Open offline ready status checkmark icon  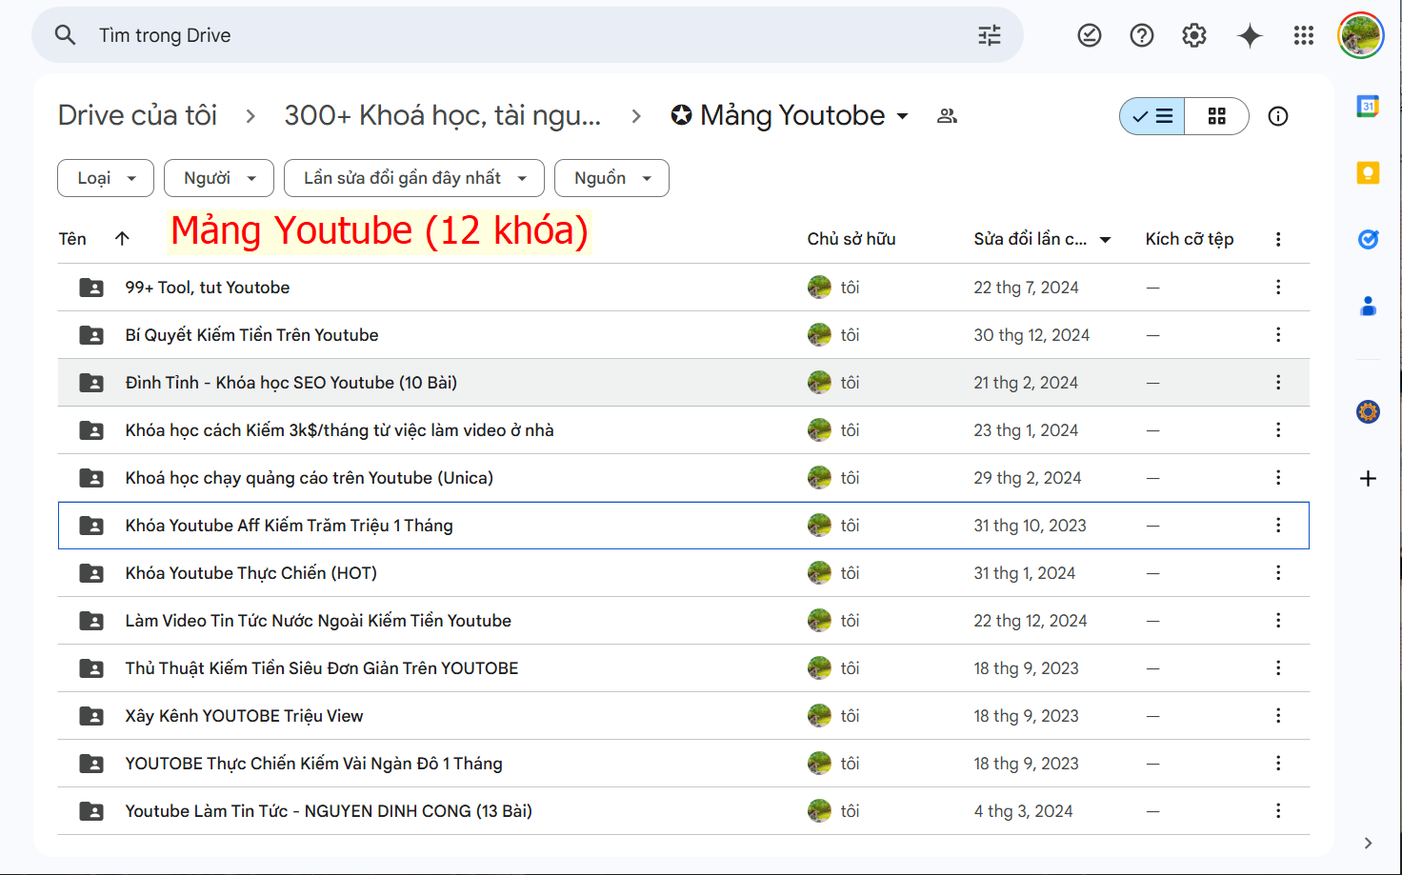point(1090,35)
